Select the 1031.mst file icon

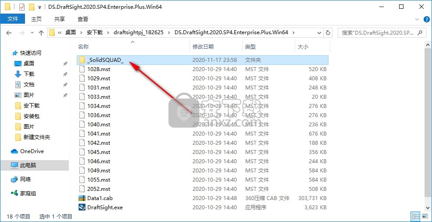coord(82,87)
